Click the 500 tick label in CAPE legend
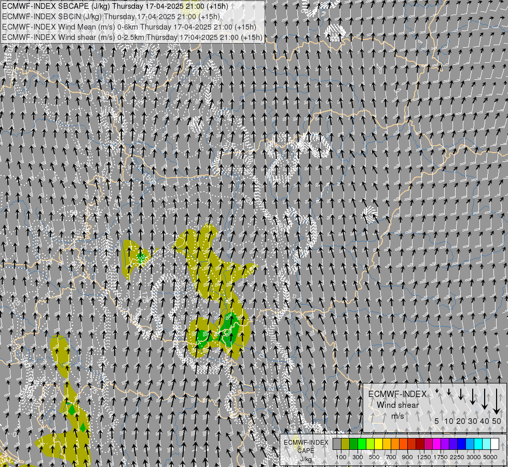This screenshot has height=467, width=508. [x=374, y=457]
